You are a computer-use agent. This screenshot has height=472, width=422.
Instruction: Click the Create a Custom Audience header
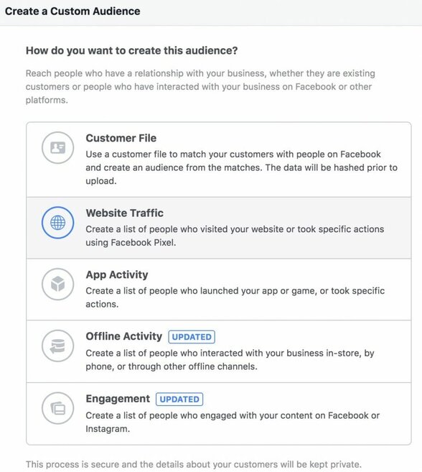tap(72, 11)
